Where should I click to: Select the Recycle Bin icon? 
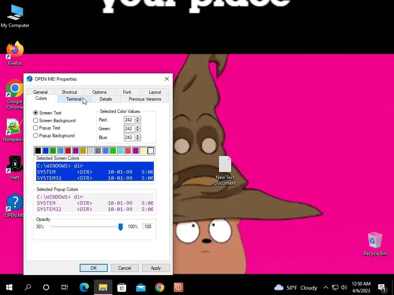click(375, 244)
